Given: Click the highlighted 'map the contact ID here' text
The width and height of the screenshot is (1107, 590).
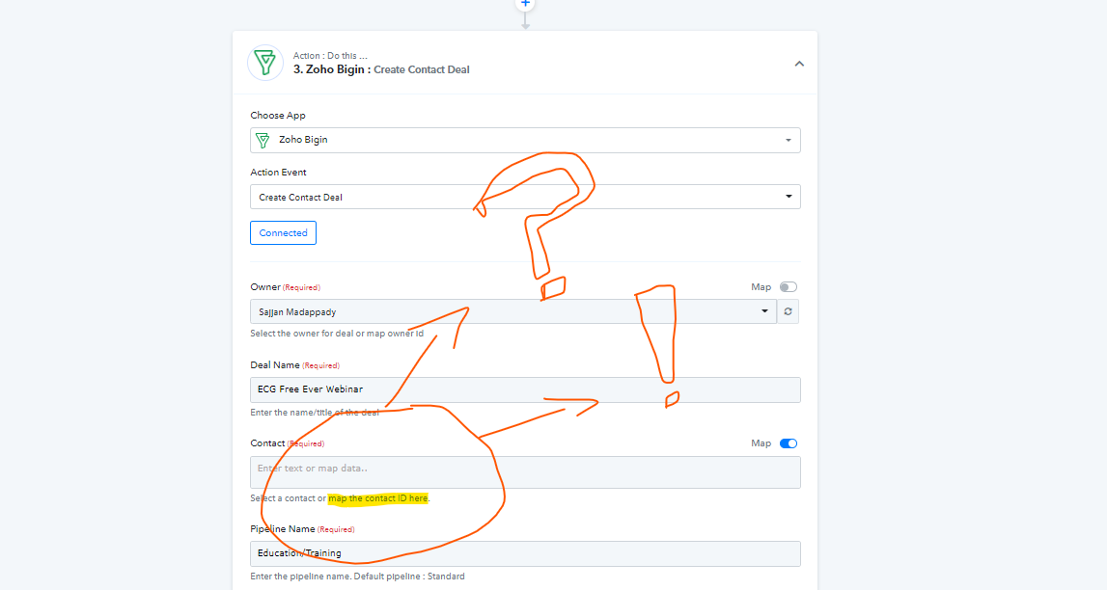Looking at the screenshot, I should (x=378, y=498).
